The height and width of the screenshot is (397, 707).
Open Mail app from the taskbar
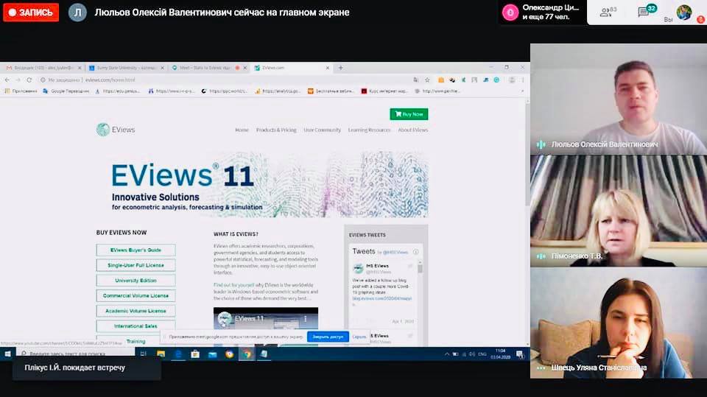(212, 354)
